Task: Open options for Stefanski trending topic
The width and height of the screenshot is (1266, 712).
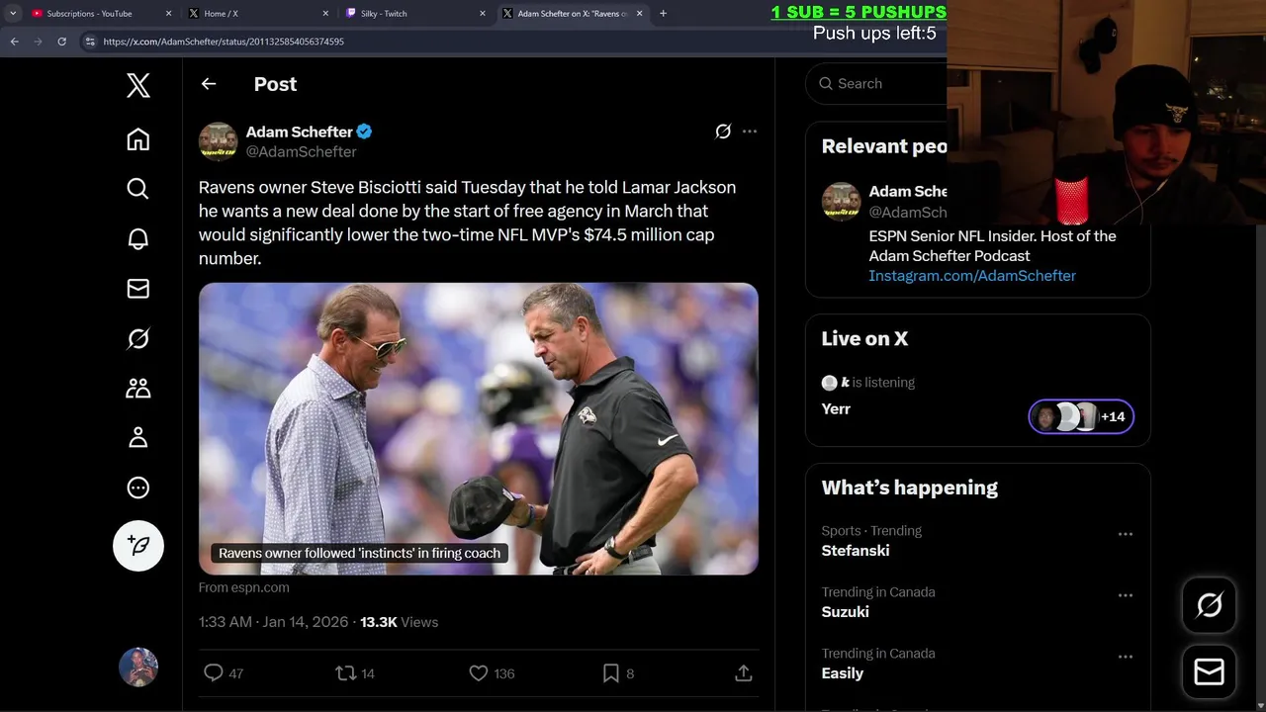Action: pos(1125,534)
